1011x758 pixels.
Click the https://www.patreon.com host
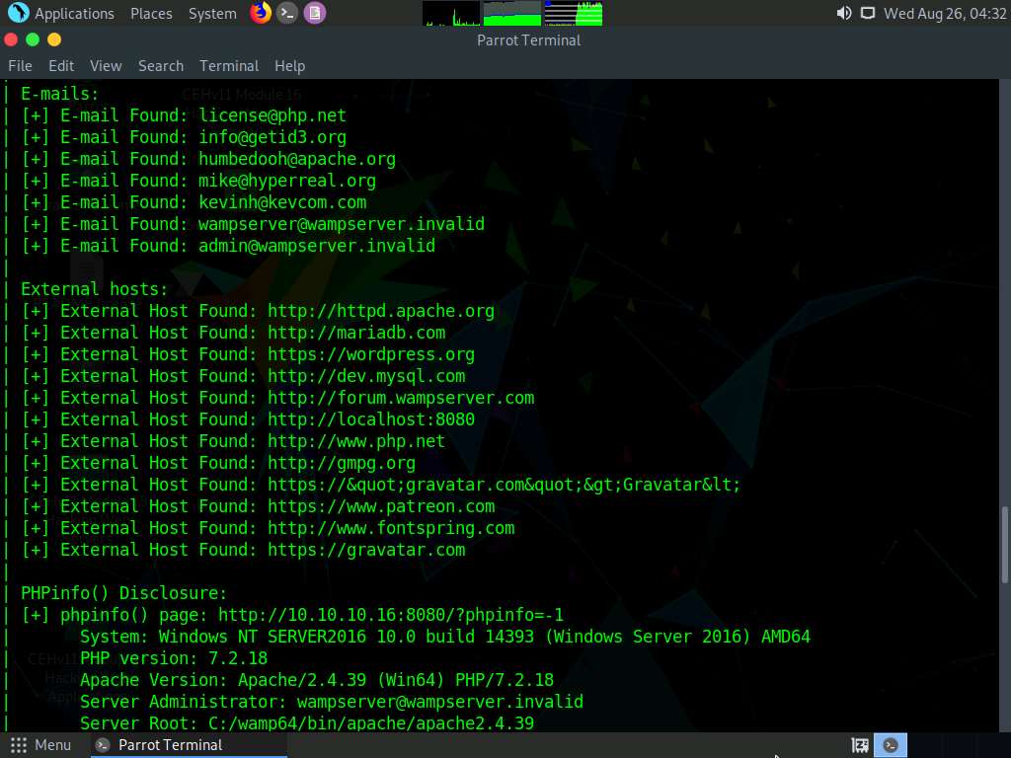(x=381, y=506)
